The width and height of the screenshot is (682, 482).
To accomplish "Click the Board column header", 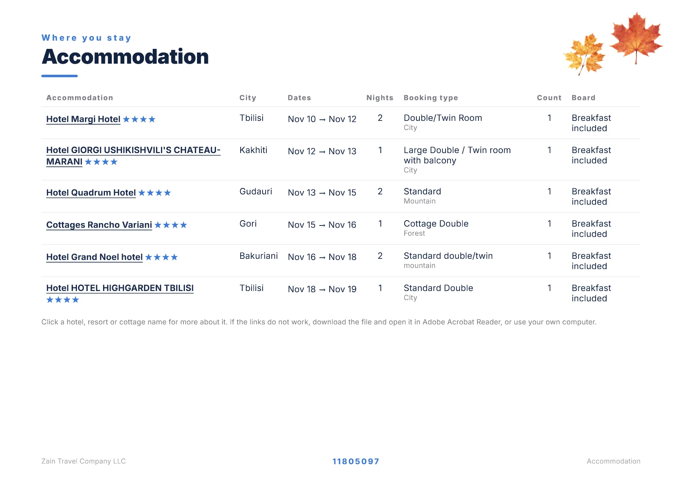I will click(583, 98).
